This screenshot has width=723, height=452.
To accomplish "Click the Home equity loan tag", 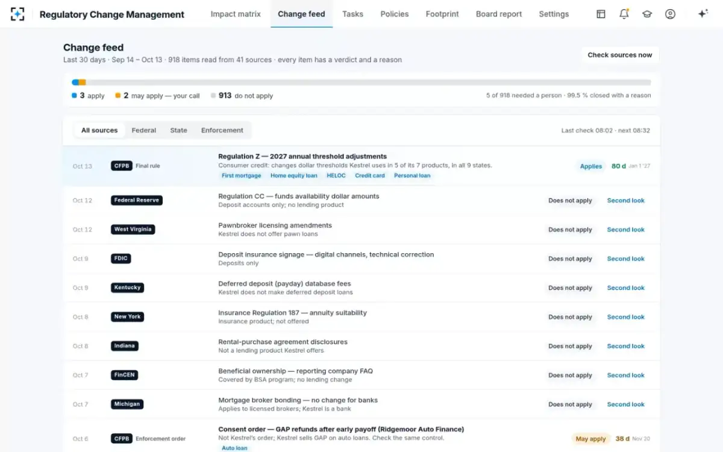I will click(294, 175).
